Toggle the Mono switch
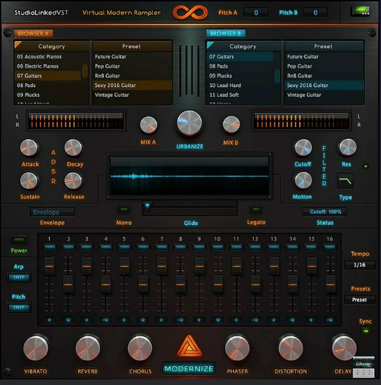The image size is (381, 385). coord(123,209)
